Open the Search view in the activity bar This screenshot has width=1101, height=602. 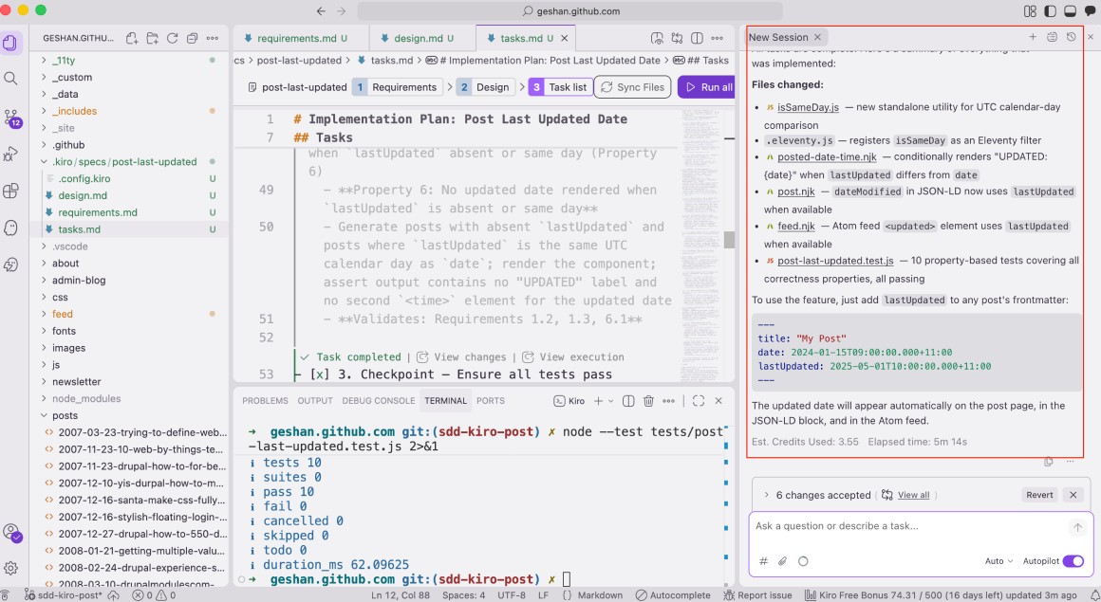pos(10,79)
